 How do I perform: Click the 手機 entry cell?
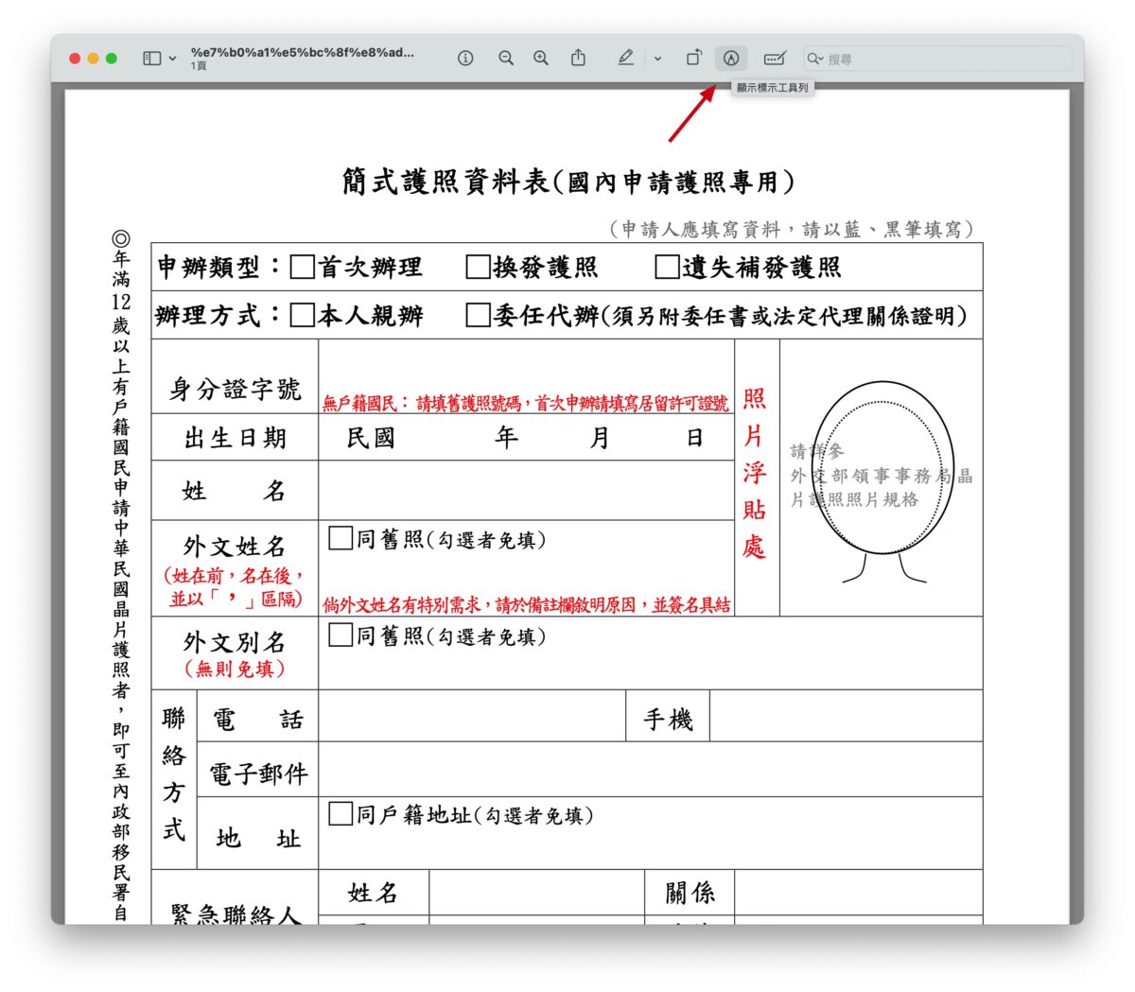coord(846,716)
